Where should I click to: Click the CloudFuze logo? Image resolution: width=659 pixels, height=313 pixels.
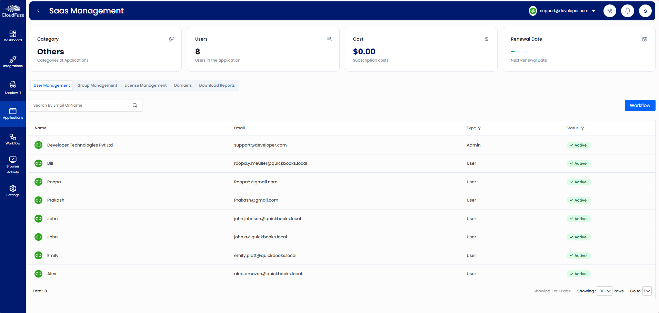(x=13, y=10)
